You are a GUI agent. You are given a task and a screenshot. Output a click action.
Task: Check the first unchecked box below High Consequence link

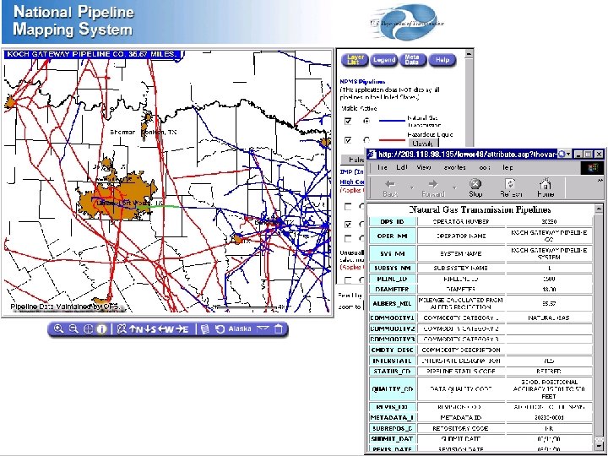click(x=348, y=207)
